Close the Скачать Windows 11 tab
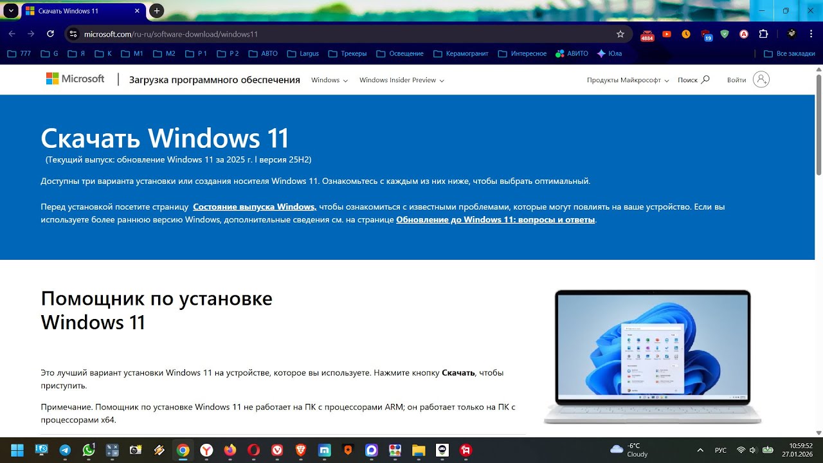The height and width of the screenshot is (463, 823). pyautogui.click(x=137, y=11)
